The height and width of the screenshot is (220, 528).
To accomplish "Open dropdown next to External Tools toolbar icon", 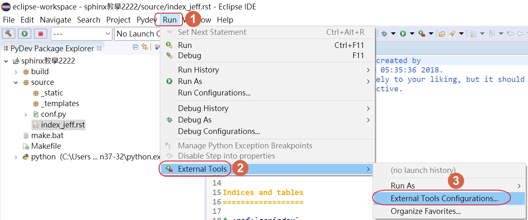I will pyautogui.click(x=431, y=34).
